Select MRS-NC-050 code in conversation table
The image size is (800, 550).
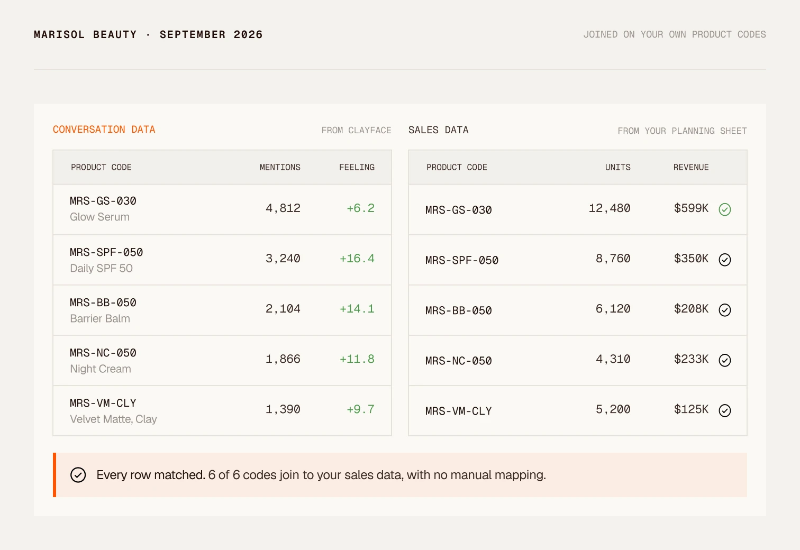point(103,353)
